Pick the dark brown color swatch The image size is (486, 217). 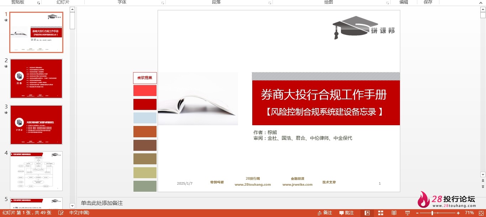coord(145,145)
